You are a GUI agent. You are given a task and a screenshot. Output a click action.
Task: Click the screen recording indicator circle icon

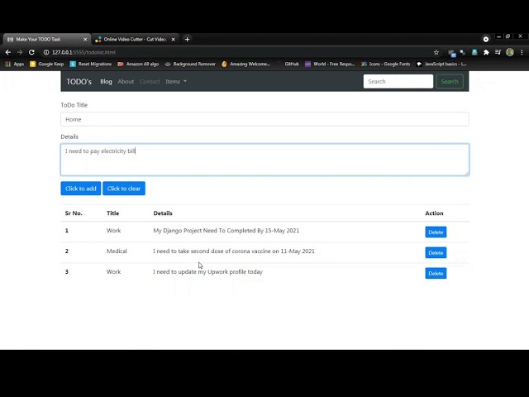coord(486,39)
